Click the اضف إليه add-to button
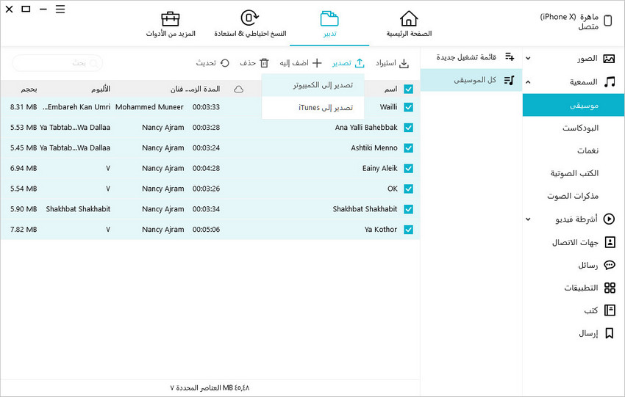The image size is (625, 397). [301, 63]
